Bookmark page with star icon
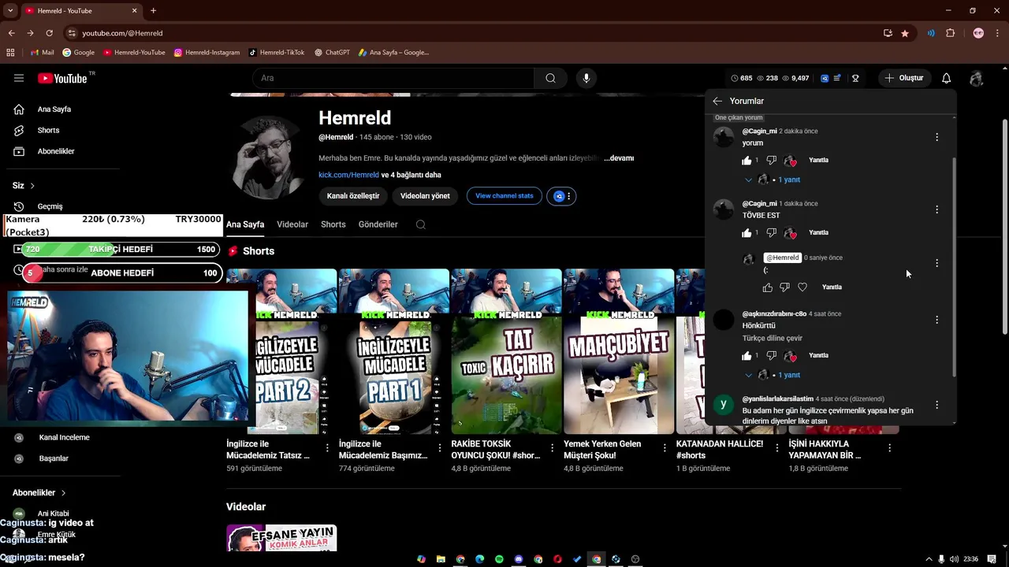This screenshot has height=567, width=1009. click(904, 33)
